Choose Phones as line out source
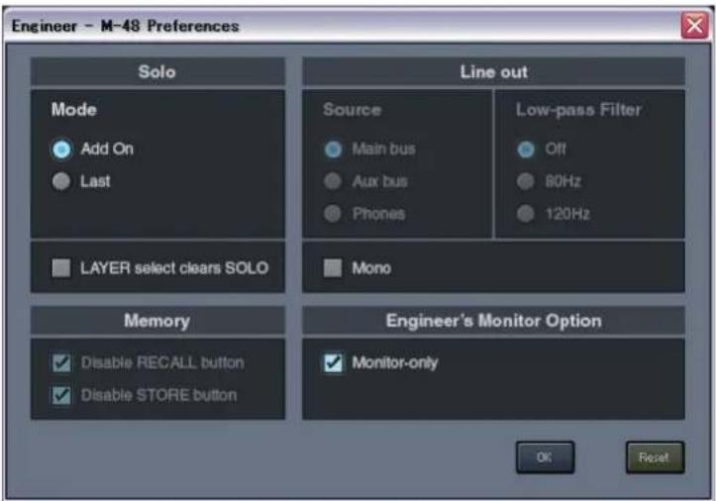The height and width of the screenshot is (501, 716). pos(333,213)
